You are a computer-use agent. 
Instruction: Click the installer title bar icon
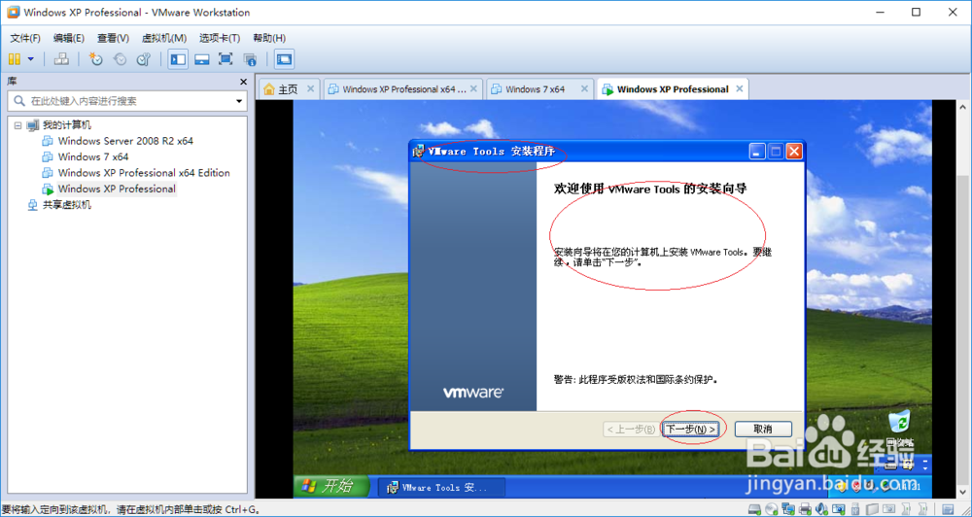(419, 152)
